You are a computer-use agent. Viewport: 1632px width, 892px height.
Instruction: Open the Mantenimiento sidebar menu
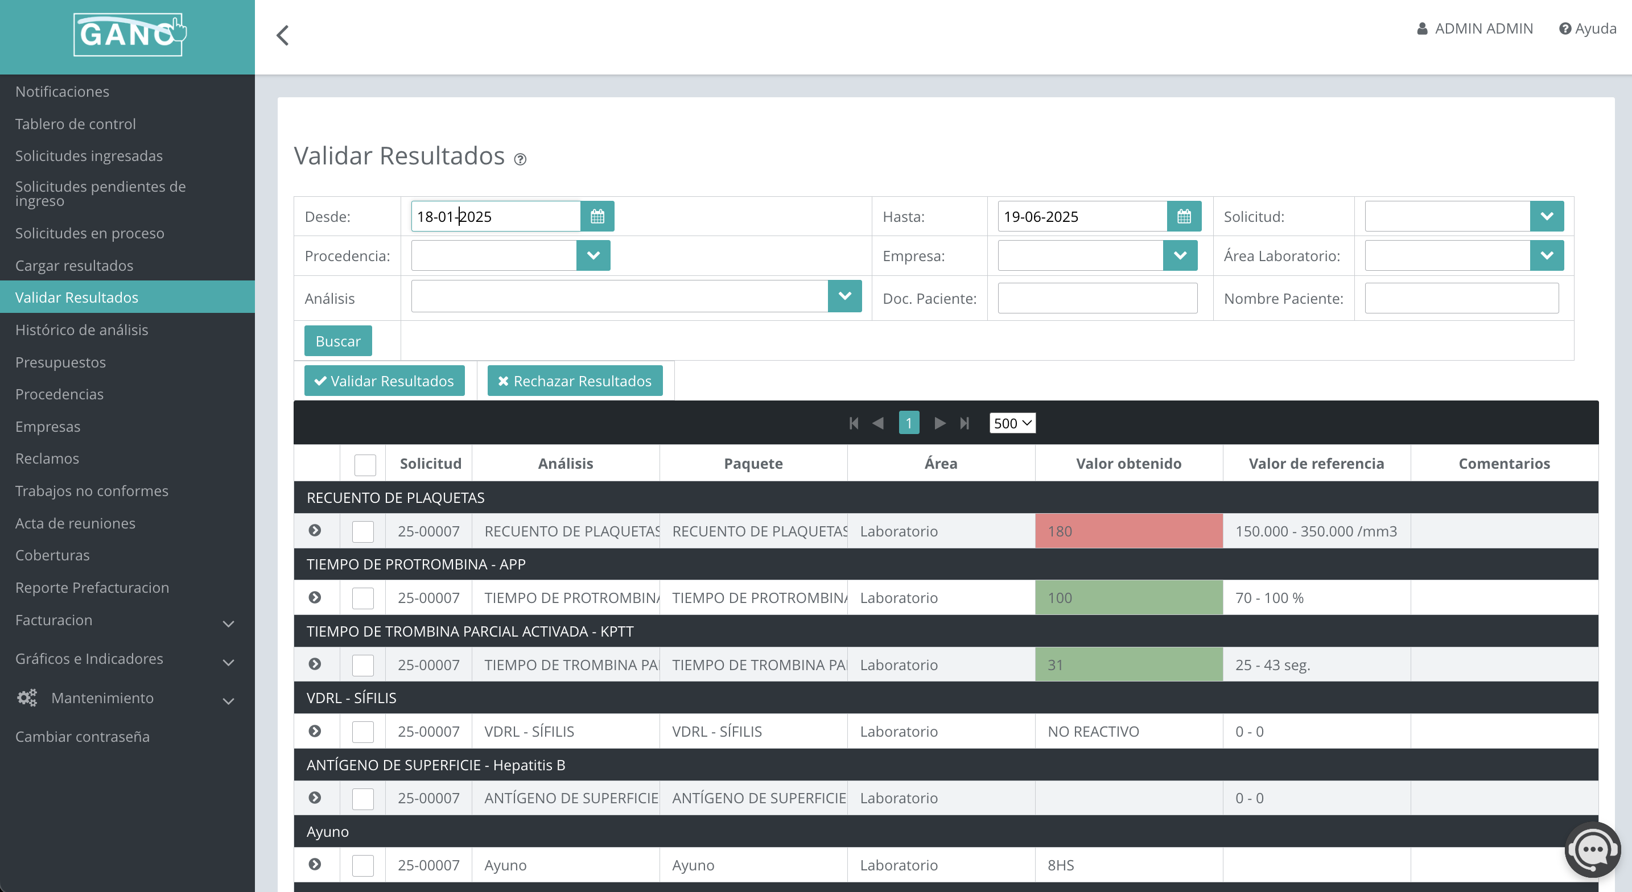101,697
